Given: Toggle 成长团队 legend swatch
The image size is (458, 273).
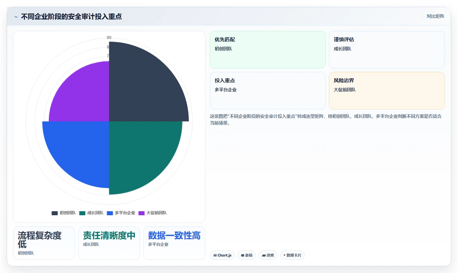Looking at the screenshot, I should tap(82, 213).
